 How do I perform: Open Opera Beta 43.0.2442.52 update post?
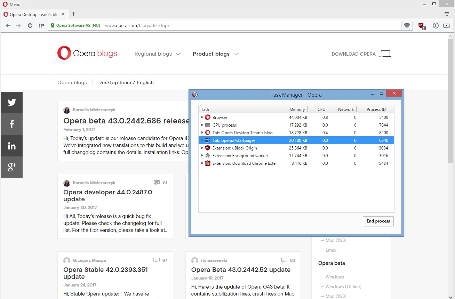[x=241, y=270]
